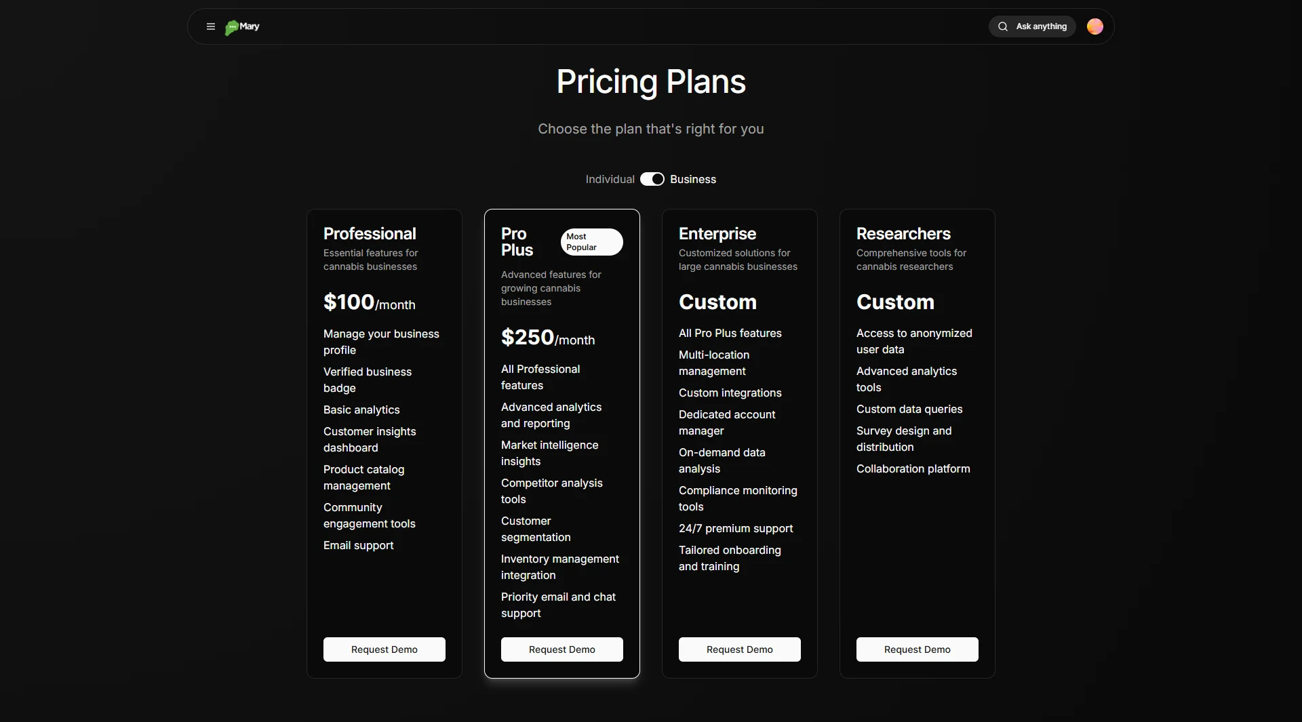Click the $250/month price
The image size is (1302, 722).
(x=548, y=338)
